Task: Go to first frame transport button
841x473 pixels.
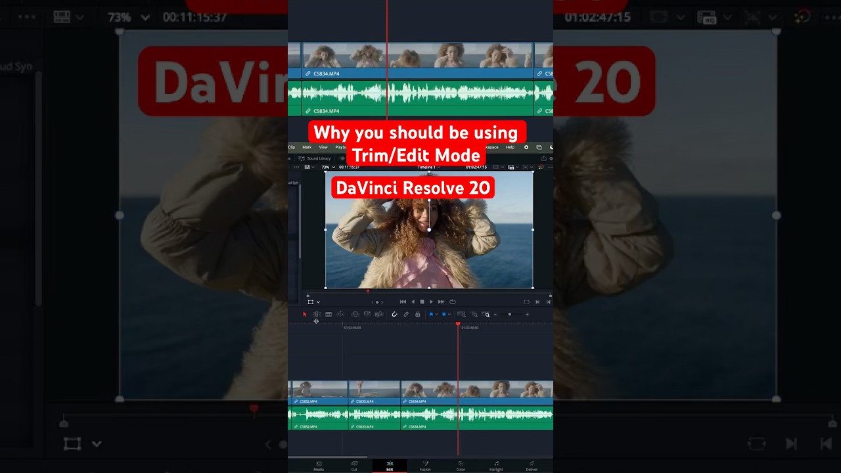Action: (x=403, y=302)
